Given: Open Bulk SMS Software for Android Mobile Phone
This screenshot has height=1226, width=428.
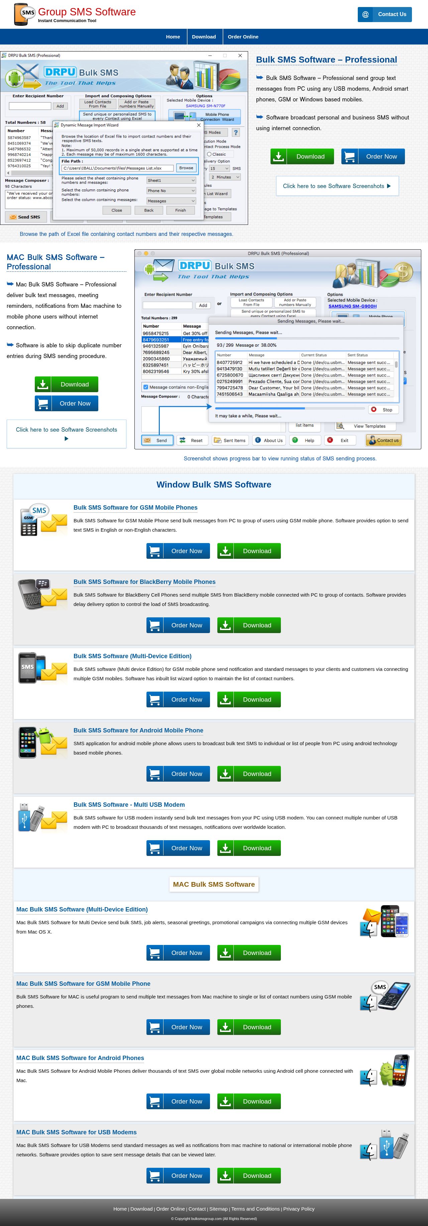Looking at the screenshot, I should (x=138, y=730).
